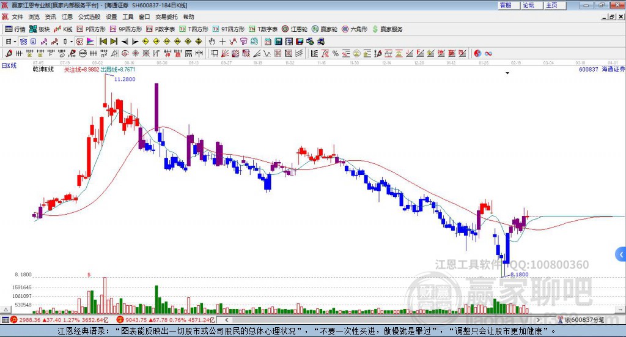The image size is (626, 337).
Task: Select the red pencil drawing tool
Action: coord(9,53)
